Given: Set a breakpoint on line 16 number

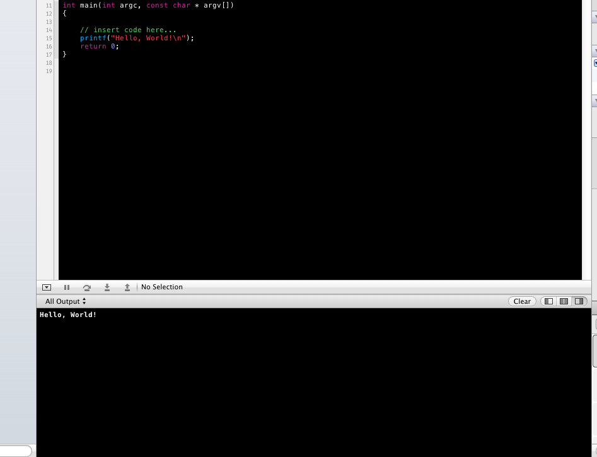Looking at the screenshot, I should [49, 46].
